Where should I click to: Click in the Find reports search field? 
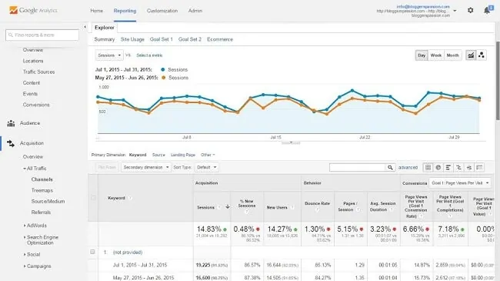(x=42, y=35)
